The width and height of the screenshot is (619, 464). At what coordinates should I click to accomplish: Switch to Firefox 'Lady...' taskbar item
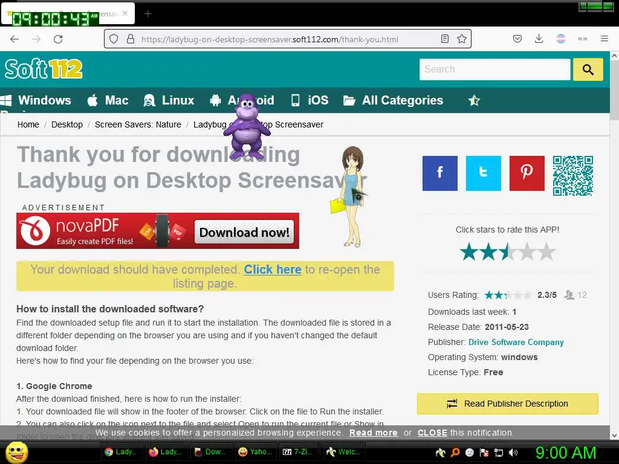point(166,452)
